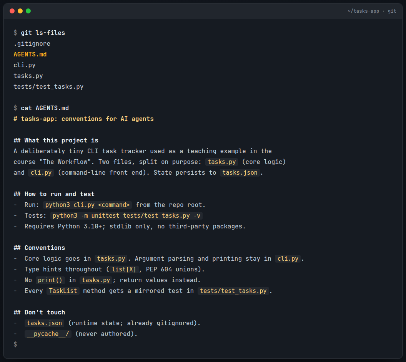Click the text '(never authored)'

coord(105,334)
